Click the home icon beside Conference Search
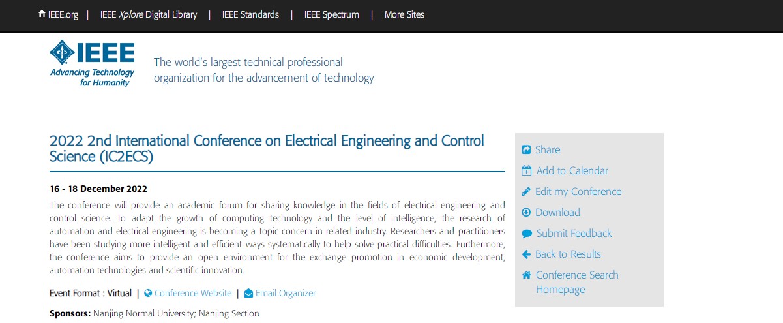 (527, 275)
